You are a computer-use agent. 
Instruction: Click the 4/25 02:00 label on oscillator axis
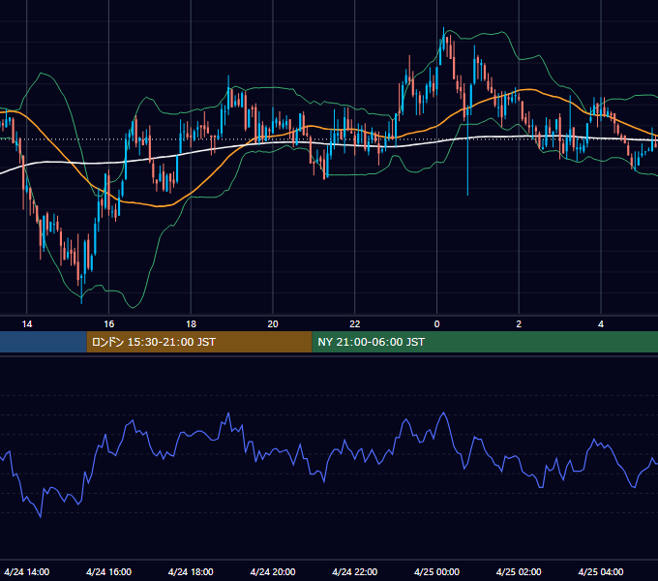pyautogui.click(x=519, y=571)
